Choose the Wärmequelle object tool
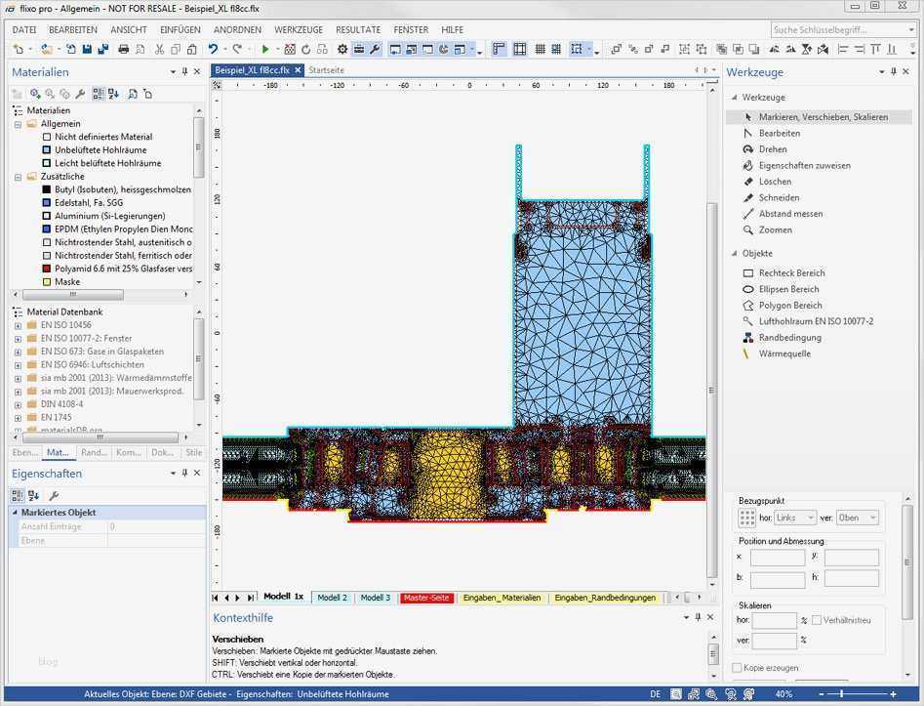Image resolution: width=924 pixels, height=706 pixels. 784,353
